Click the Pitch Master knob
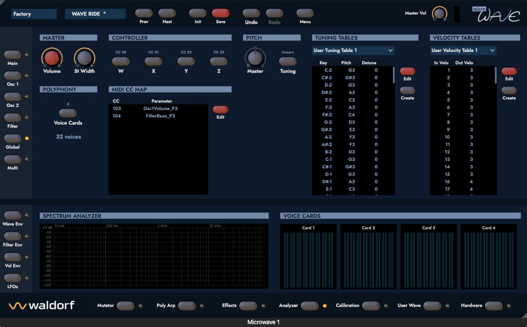Screen dimensions: 527x327 (255, 57)
